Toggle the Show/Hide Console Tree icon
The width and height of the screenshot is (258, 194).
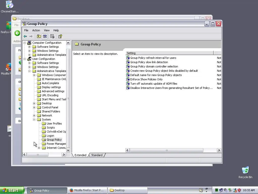(45, 36)
